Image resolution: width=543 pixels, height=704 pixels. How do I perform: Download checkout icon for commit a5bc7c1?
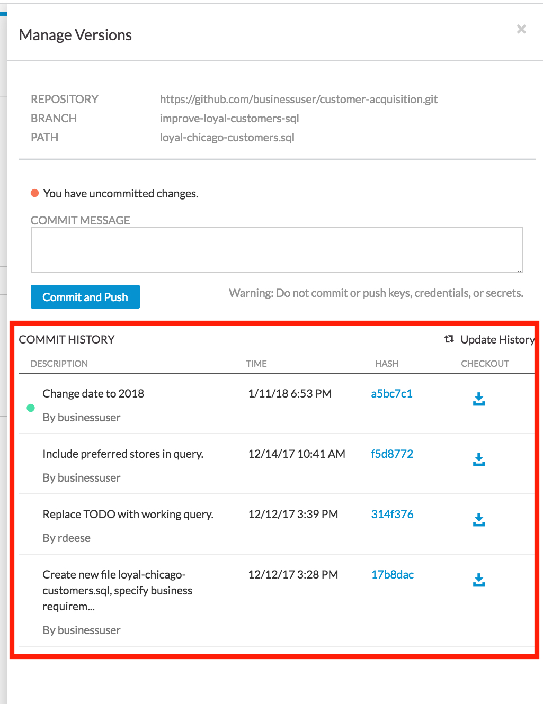479,399
